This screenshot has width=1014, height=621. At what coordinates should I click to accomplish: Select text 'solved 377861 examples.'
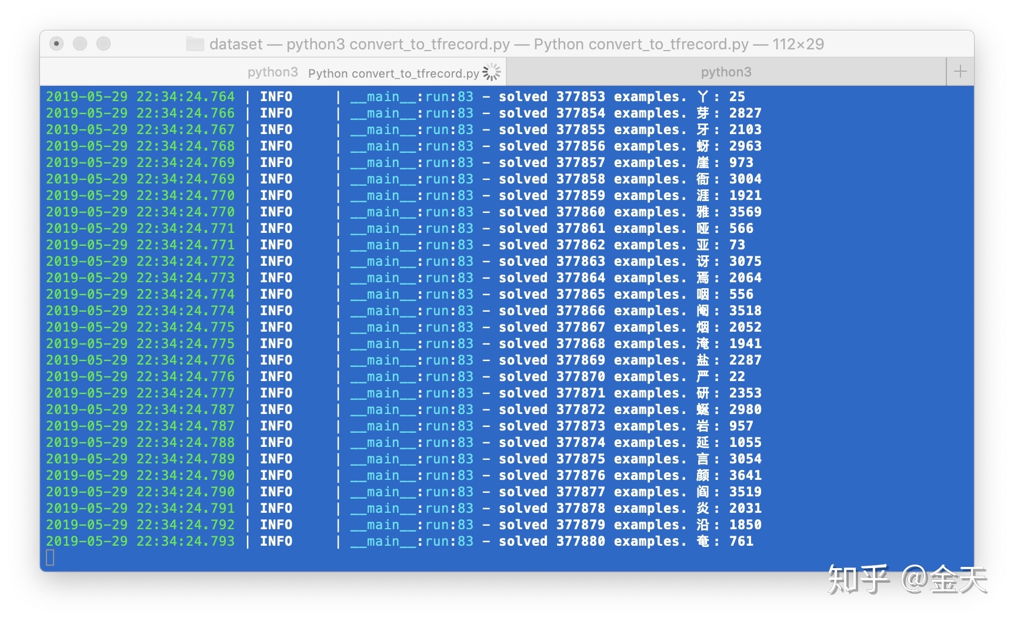point(593,228)
